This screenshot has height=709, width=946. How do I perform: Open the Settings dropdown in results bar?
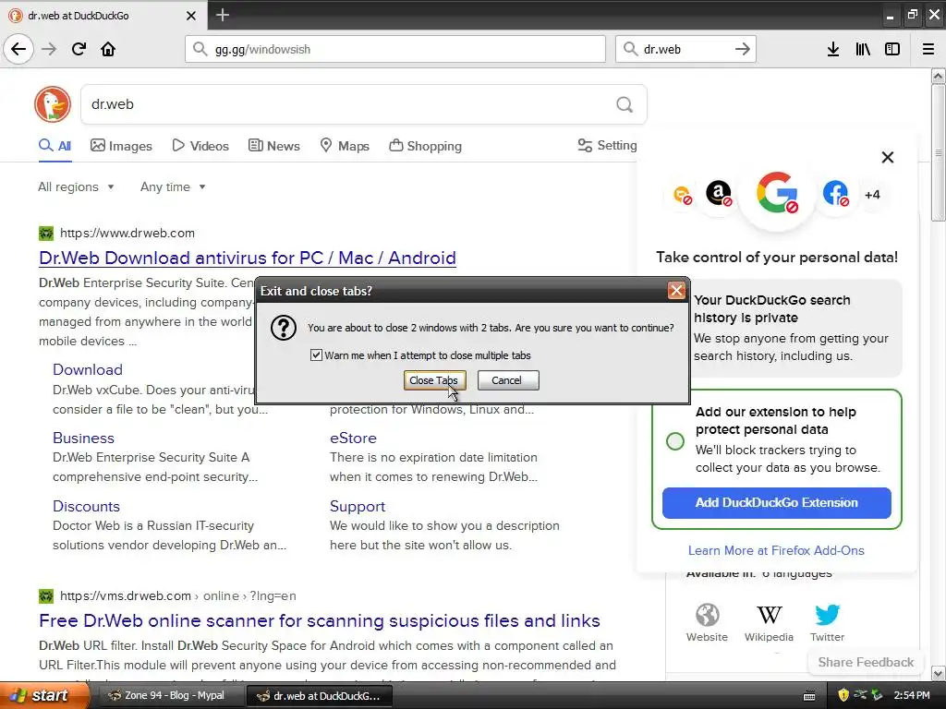(x=607, y=145)
